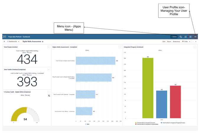Click the Edit button
This screenshot has height=135, width=202.
coord(164,42)
